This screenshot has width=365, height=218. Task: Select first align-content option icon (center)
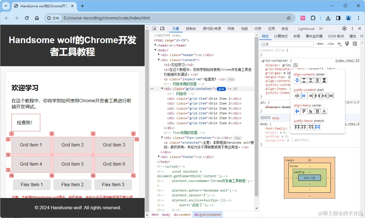pos(297,81)
